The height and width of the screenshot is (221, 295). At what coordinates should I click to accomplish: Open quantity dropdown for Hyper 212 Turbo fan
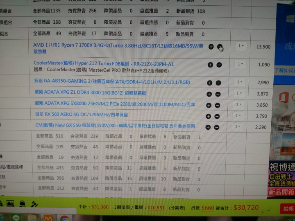tap(240, 64)
